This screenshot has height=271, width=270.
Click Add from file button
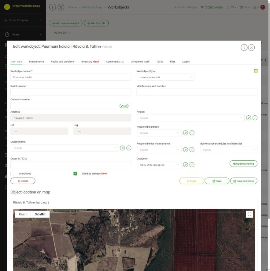(96, 23)
